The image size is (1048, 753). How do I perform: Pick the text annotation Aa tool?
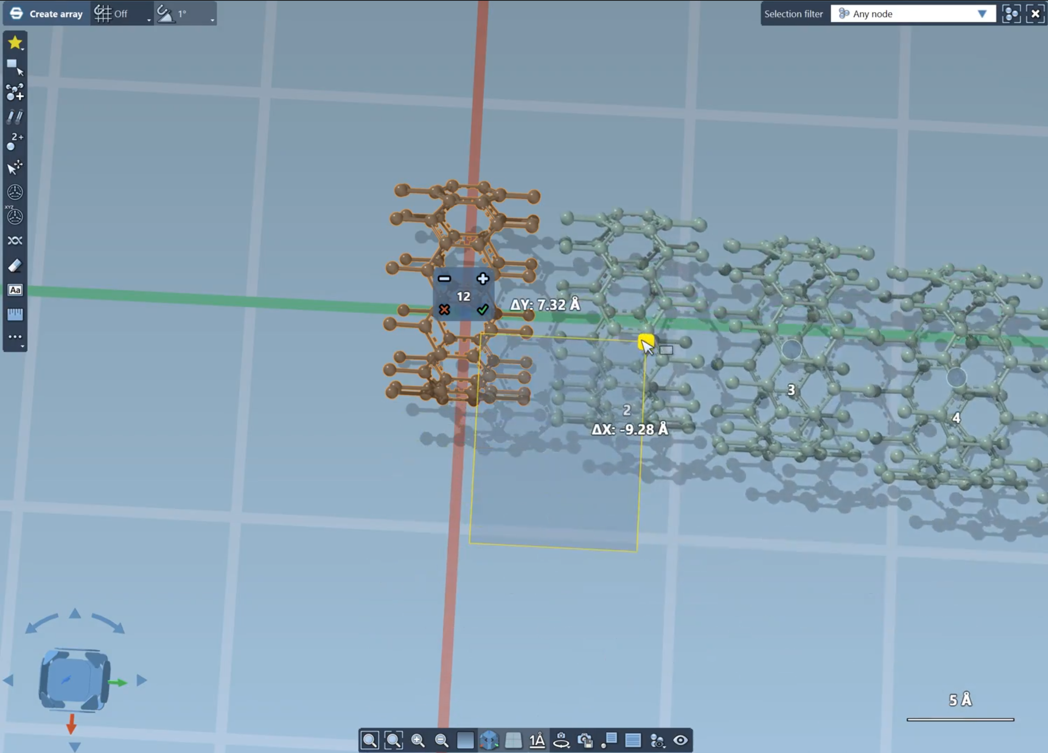(15, 290)
